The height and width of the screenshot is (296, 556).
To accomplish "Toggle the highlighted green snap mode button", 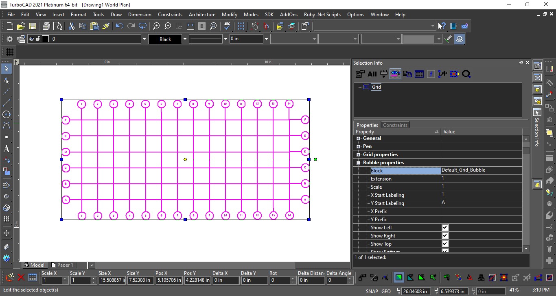I will 399,278.
